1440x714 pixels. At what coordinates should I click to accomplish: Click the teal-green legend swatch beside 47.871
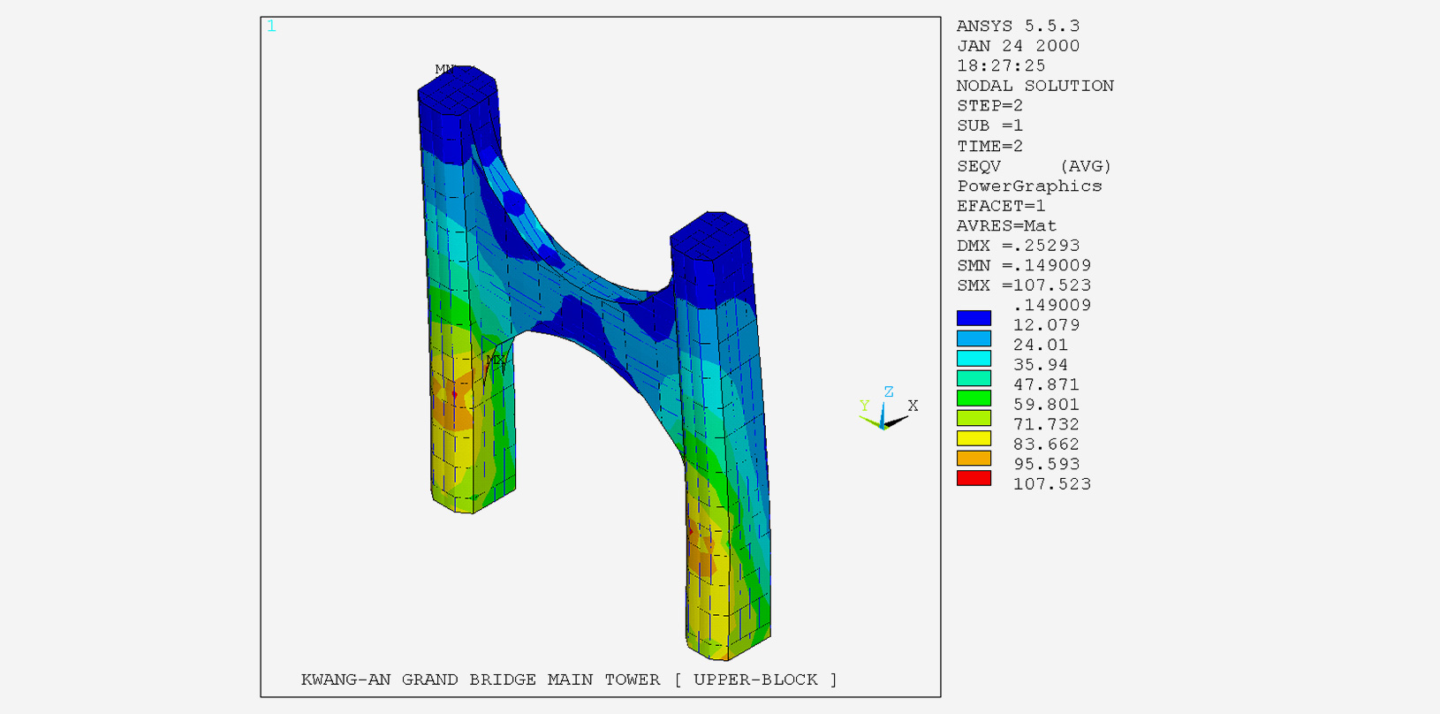(x=974, y=378)
